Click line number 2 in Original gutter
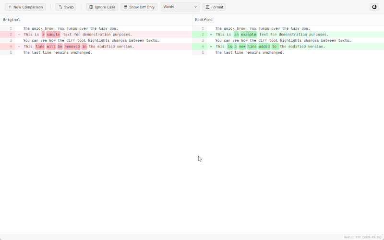 click(x=11, y=35)
